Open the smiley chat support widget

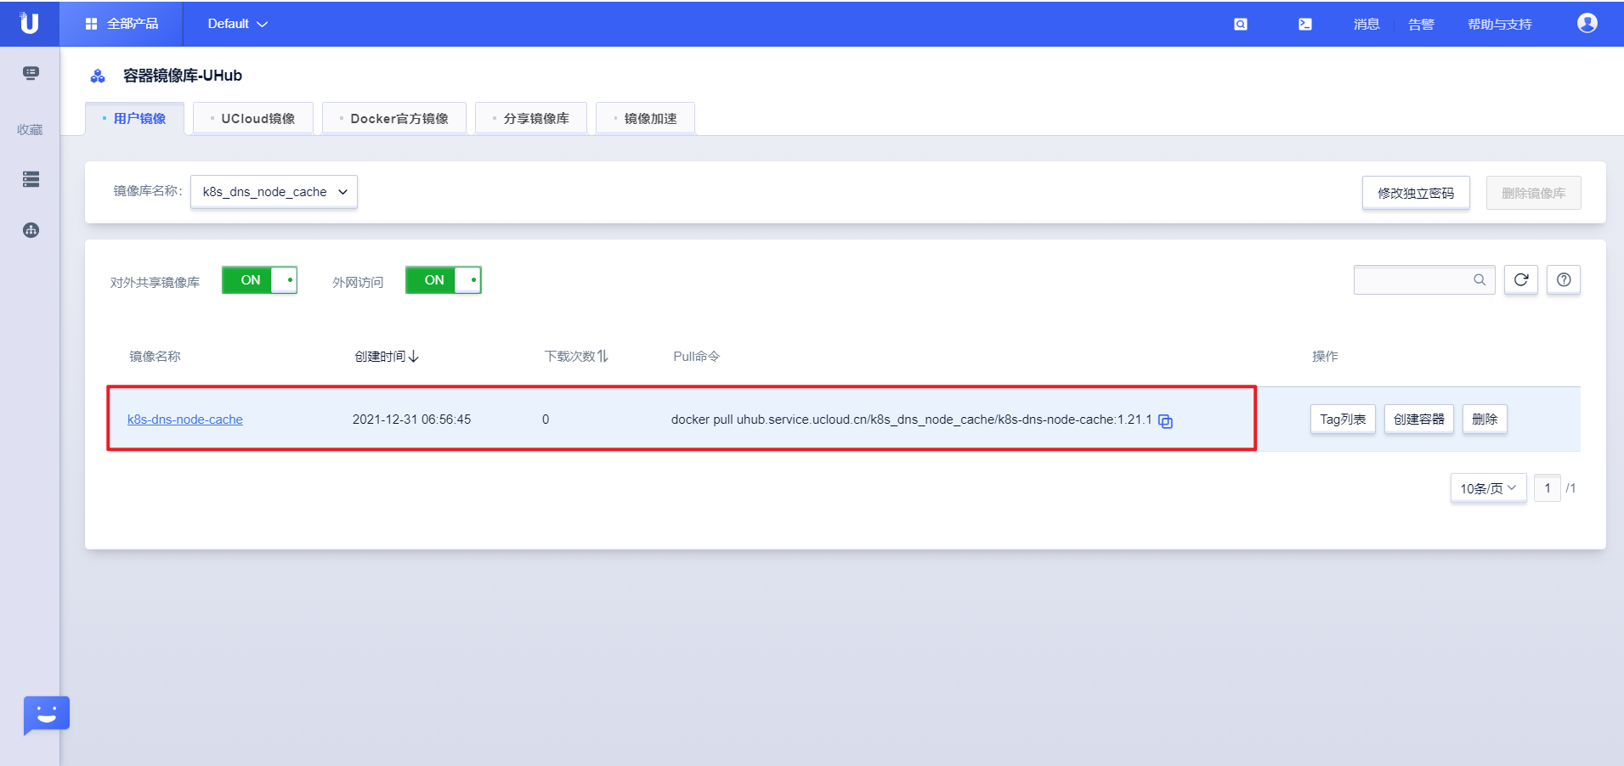click(46, 715)
